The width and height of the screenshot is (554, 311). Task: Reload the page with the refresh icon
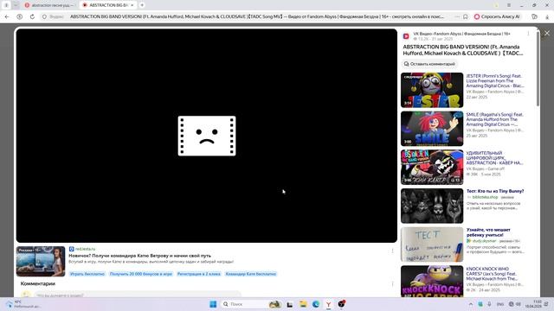32,16
